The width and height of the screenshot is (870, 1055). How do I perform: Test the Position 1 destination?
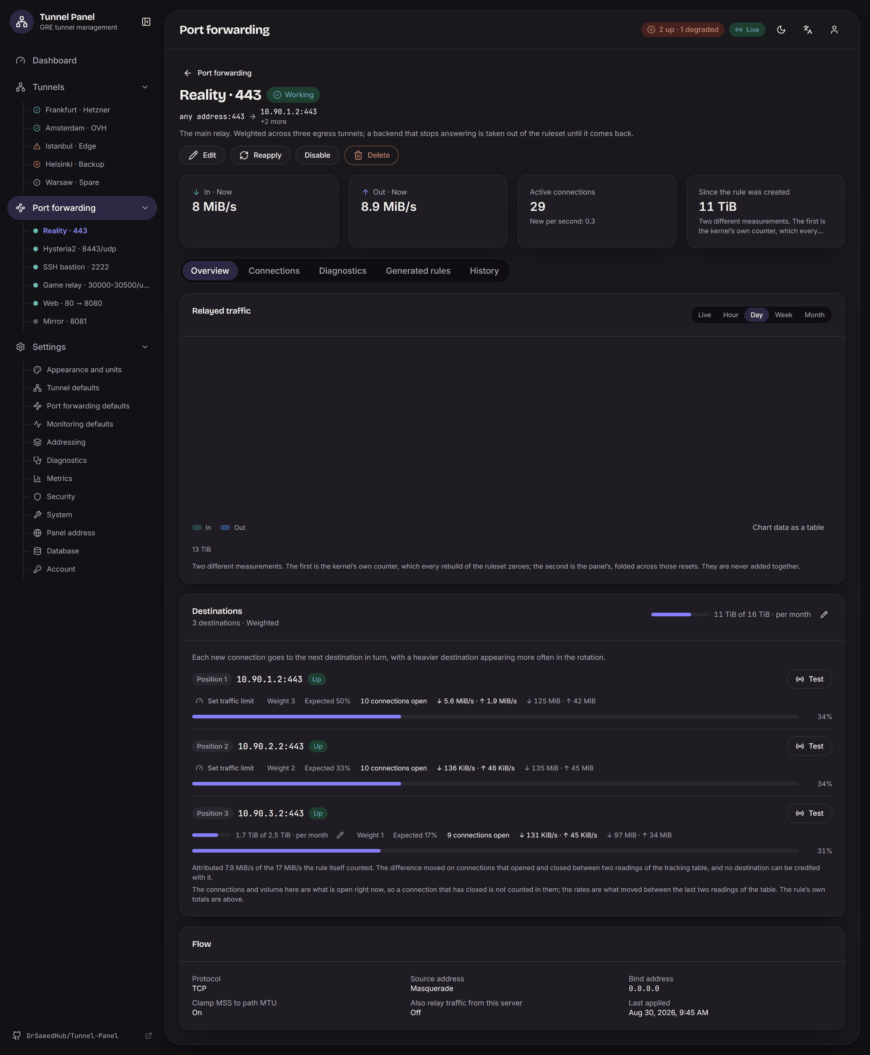point(809,679)
